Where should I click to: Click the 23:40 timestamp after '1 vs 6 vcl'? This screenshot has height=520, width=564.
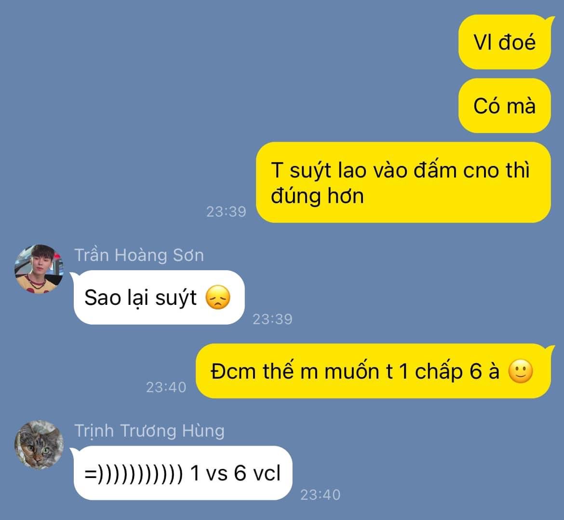tap(321, 495)
